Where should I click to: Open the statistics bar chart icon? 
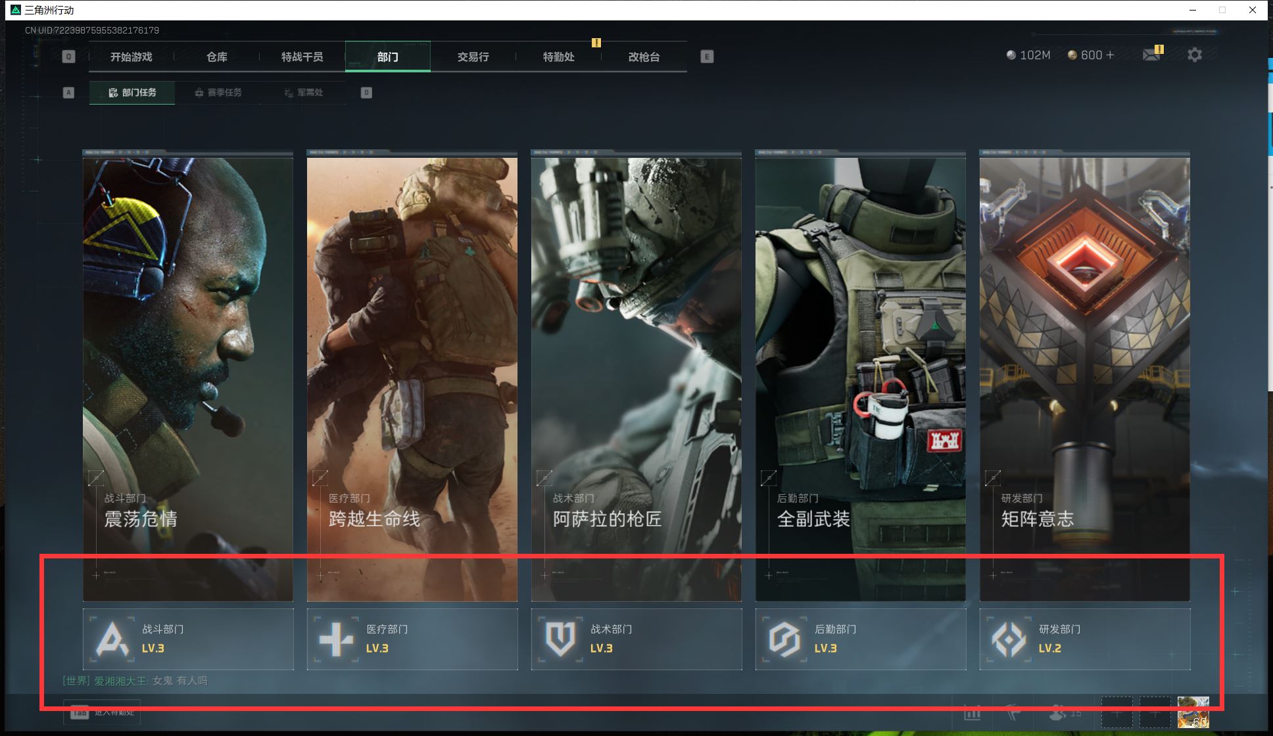pos(973,713)
